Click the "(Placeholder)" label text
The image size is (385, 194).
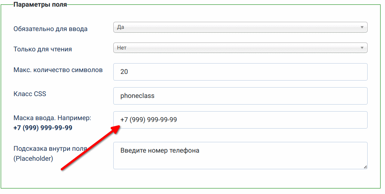[x=33, y=159]
